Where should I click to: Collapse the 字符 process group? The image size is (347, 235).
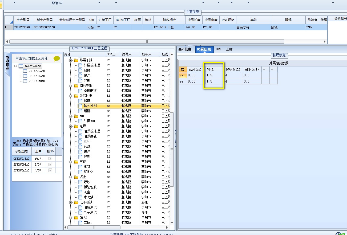71,162
